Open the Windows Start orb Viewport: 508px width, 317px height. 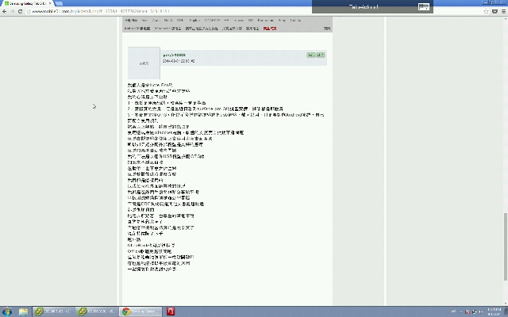tap(7, 311)
